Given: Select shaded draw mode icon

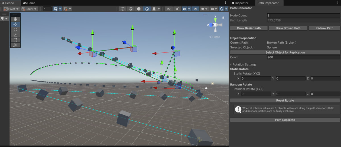Looking at the screenshot, I should pyautogui.click(x=147, y=9).
